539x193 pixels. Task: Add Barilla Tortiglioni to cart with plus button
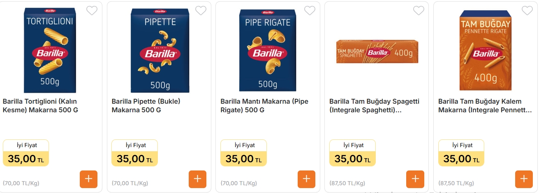point(89,179)
